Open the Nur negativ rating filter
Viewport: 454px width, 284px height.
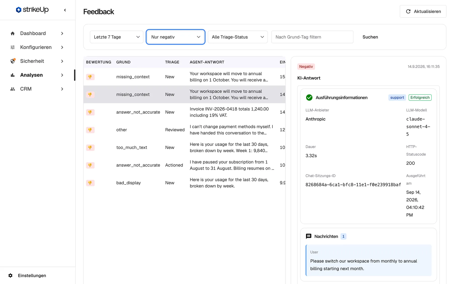coord(176,37)
